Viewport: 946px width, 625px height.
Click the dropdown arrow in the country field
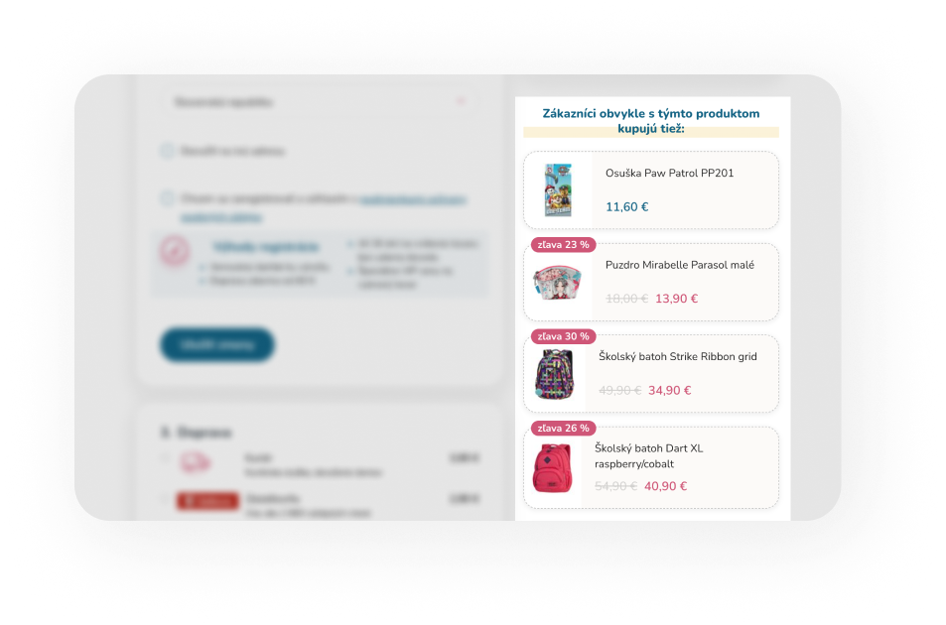[461, 101]
